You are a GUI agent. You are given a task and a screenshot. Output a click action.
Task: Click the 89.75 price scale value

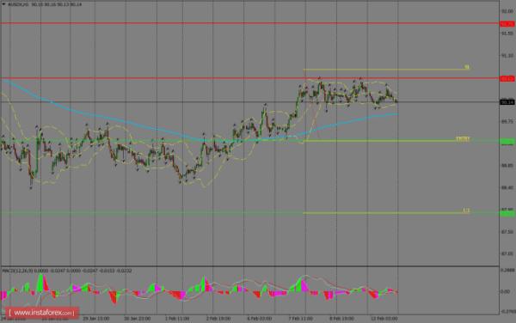[x=507, y=121]
